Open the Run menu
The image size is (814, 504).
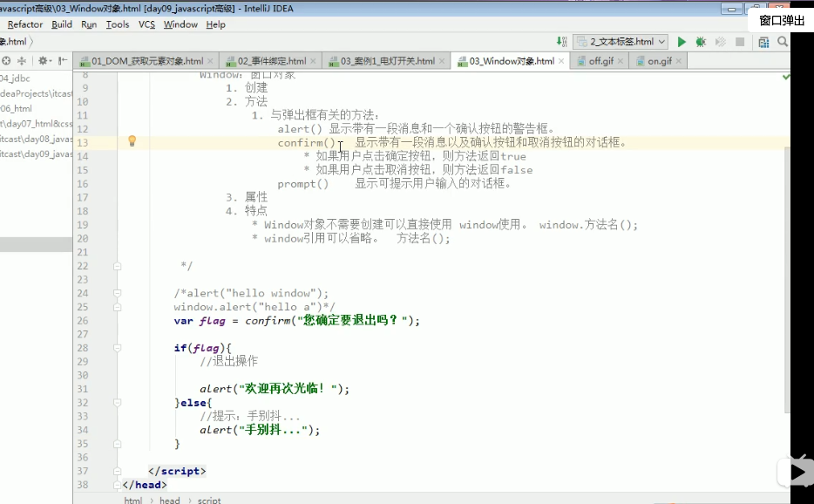[x=89, y=24]
